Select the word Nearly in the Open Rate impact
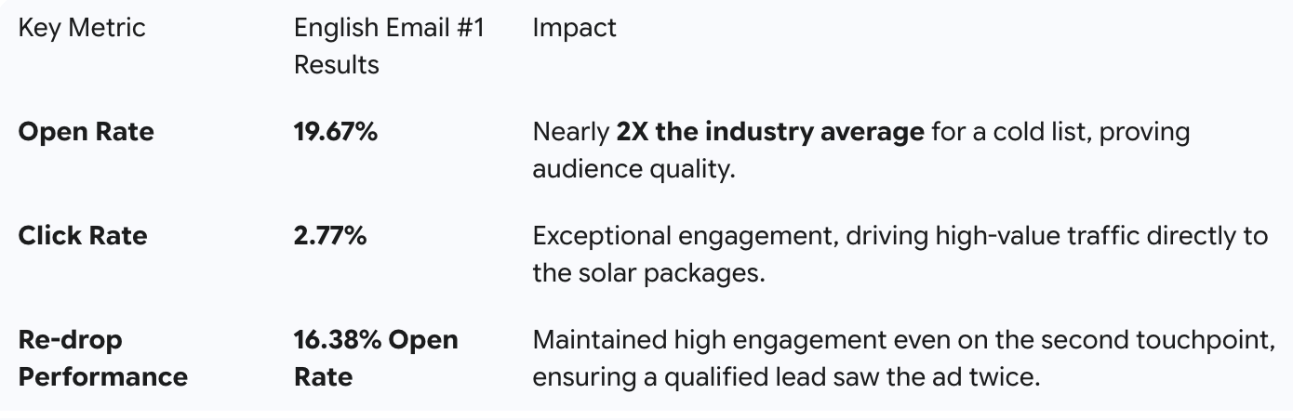 coord(571,132)
